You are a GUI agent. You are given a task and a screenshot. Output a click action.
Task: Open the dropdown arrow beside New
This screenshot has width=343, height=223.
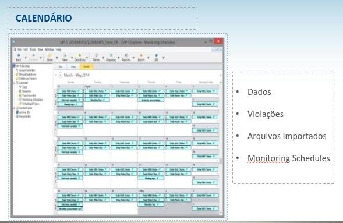72,58
